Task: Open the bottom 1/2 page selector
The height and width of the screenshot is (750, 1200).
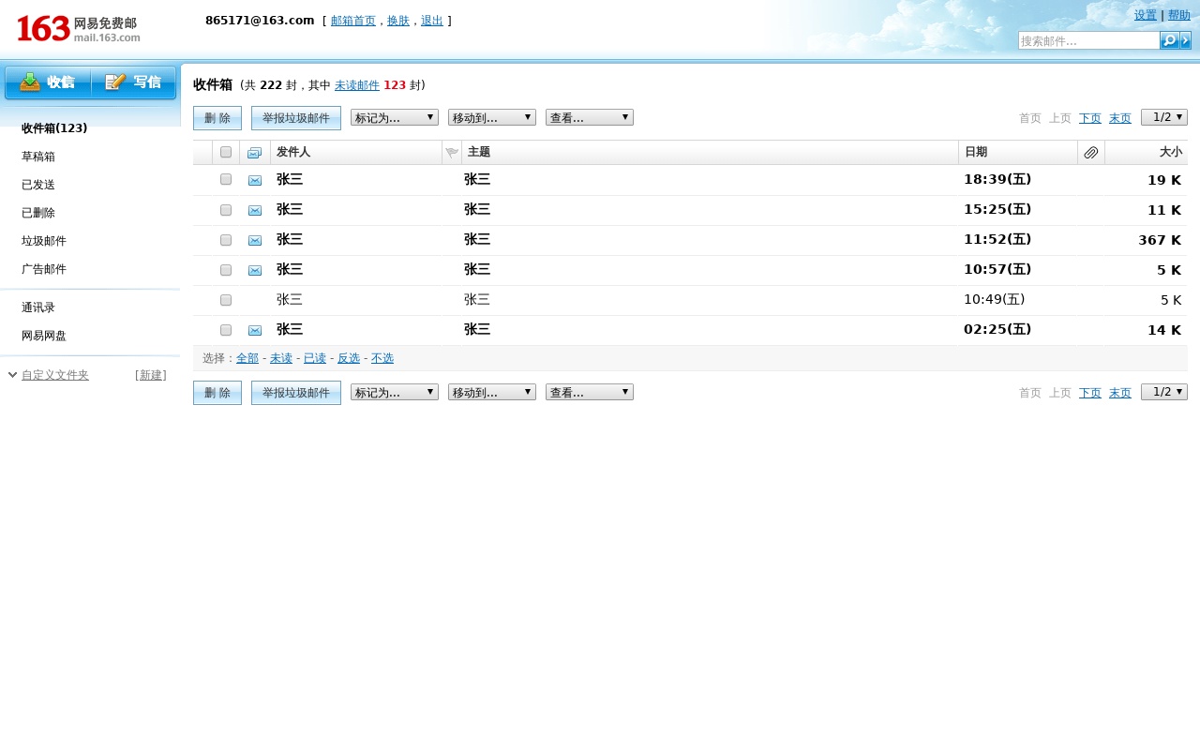Action: point(1164,392)
